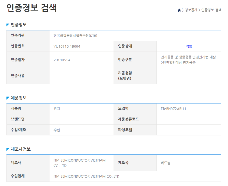
Task: Click the 인증상태 label cell
Action: tap(135, 46)
